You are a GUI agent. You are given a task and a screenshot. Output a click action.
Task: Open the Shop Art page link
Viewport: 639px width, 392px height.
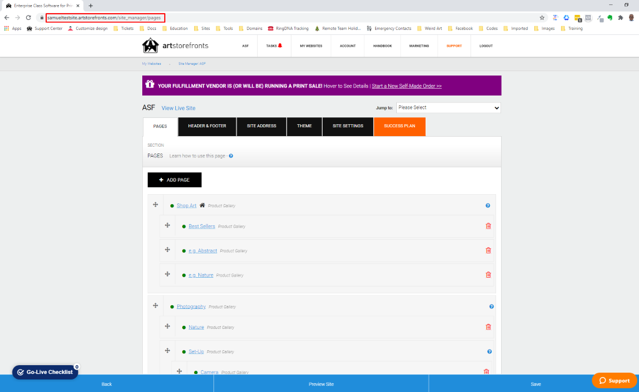coord(187,205)
